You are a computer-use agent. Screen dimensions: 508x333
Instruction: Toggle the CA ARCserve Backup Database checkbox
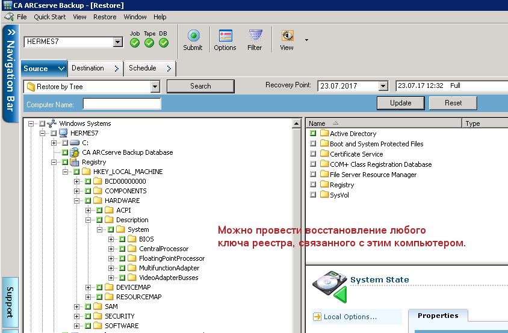click(x=65, y=152)
